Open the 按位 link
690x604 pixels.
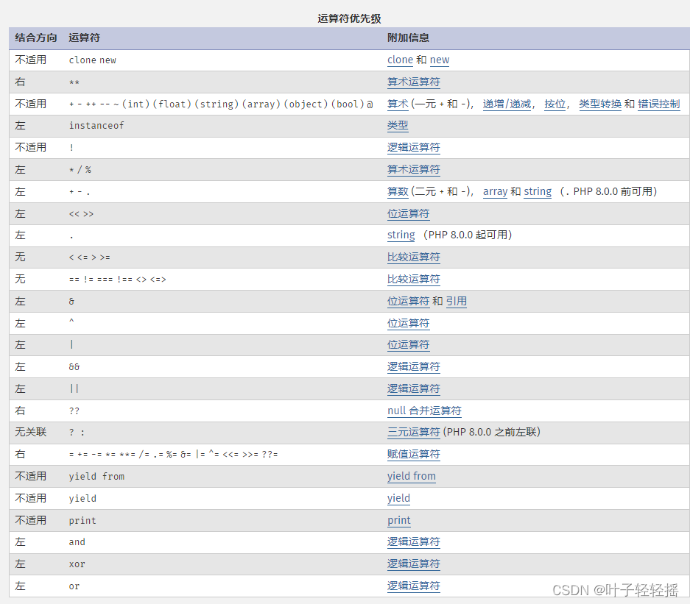click(x=555, y=104)
